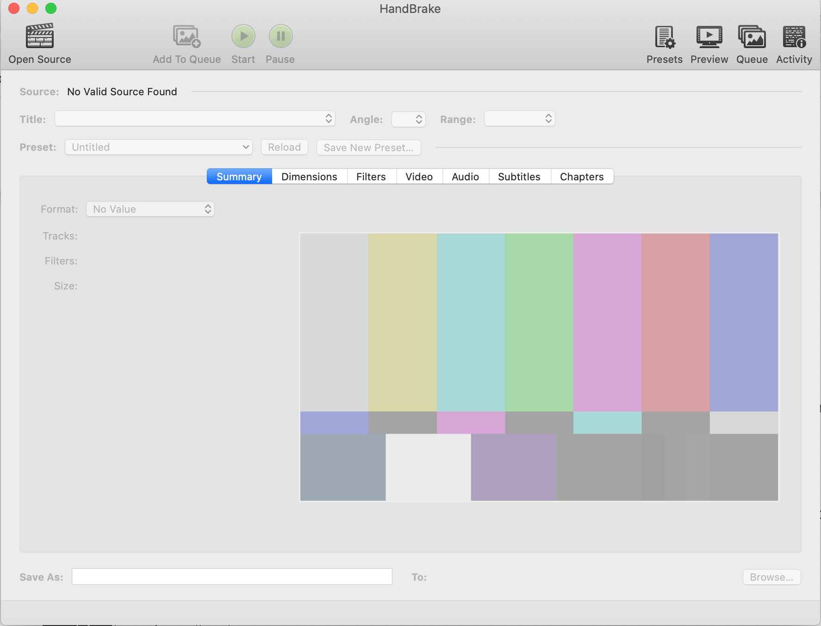Click the Save As text field
The height and width of the screenshot is (626, 821).
point(232,577)
